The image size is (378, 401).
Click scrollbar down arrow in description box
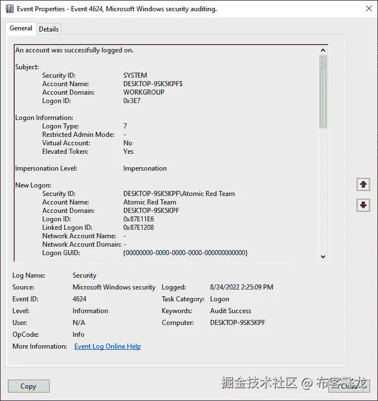coord(323,256)
